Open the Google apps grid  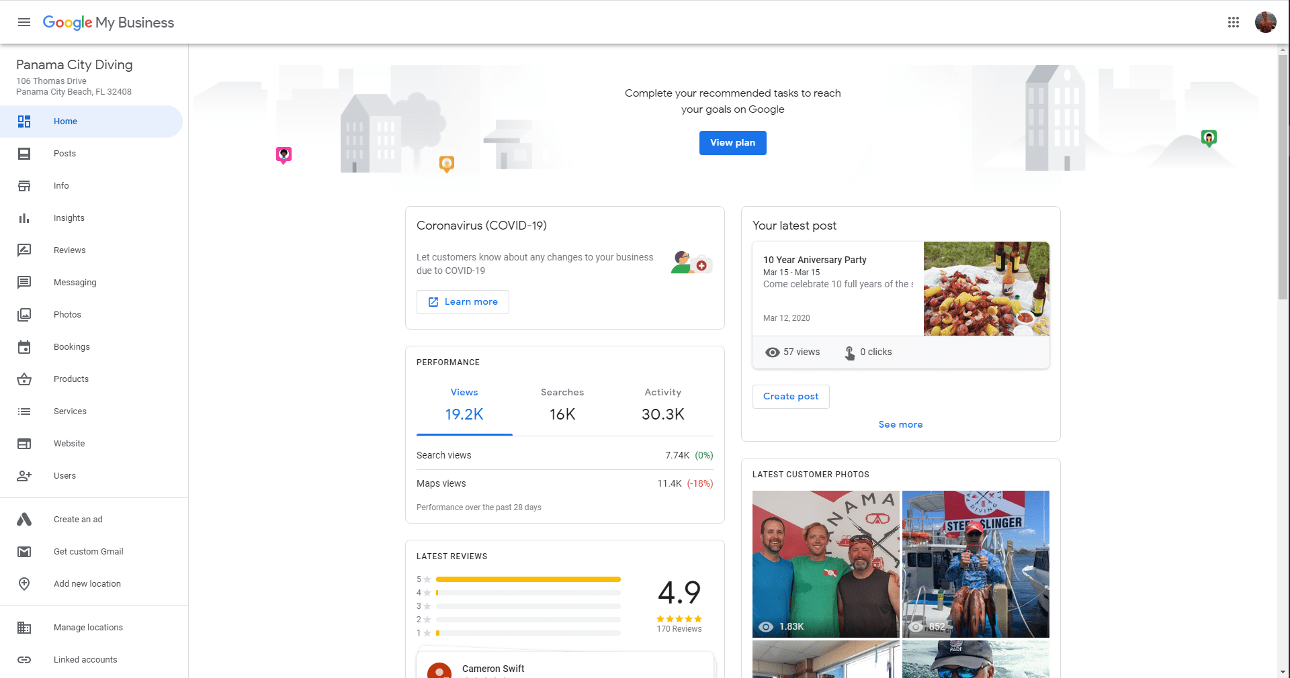click(x=1234, y=21)
